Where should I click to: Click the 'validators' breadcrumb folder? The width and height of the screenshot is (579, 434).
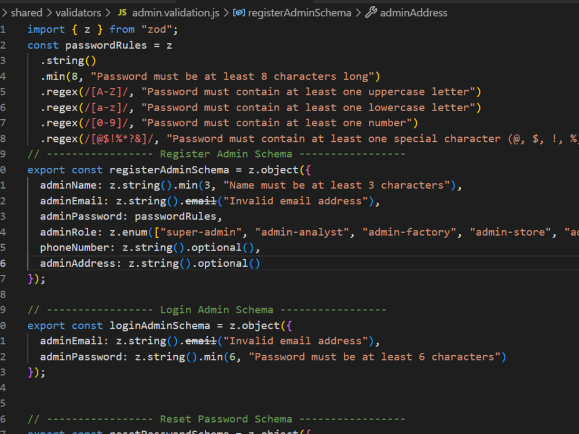[x=78, y=13]
